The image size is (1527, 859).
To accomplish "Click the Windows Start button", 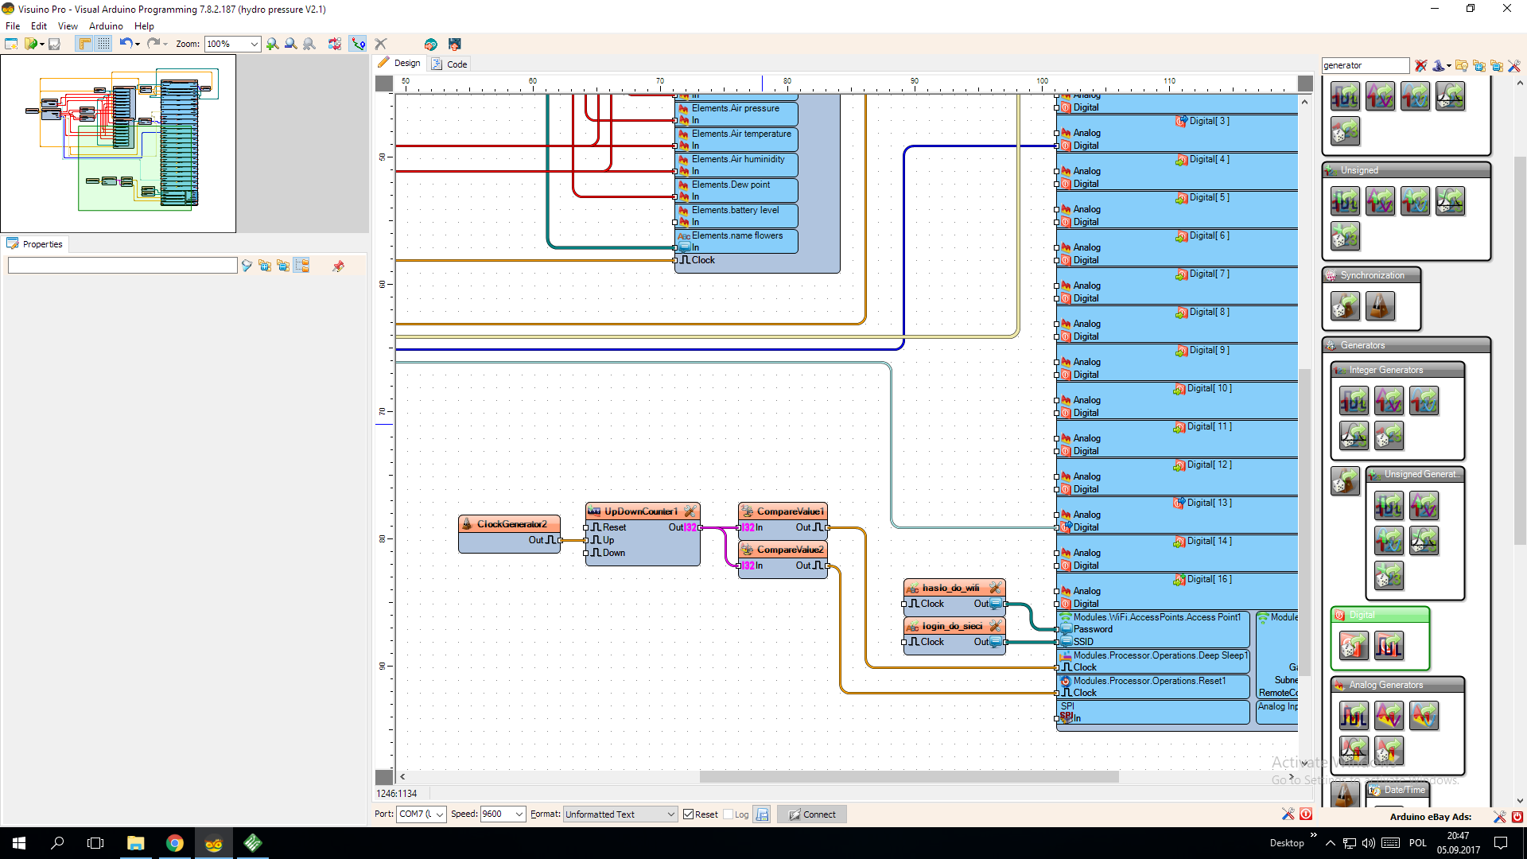I will (x=19, y=843).
